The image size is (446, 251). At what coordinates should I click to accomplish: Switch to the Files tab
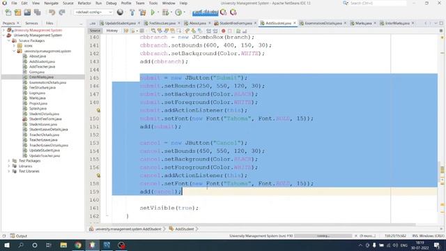pyautogui.click(x=49, y=23)
